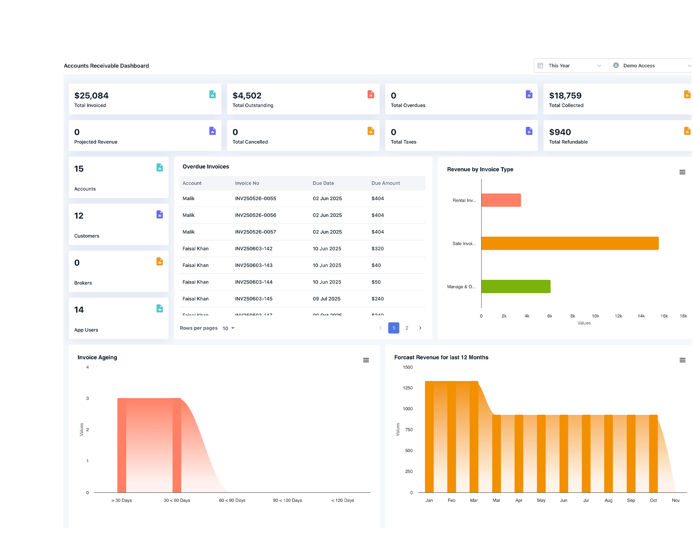Screen dimensions: 693x534
Task: Click the orange icon on Total Collected card
Action: pos(687,95)
